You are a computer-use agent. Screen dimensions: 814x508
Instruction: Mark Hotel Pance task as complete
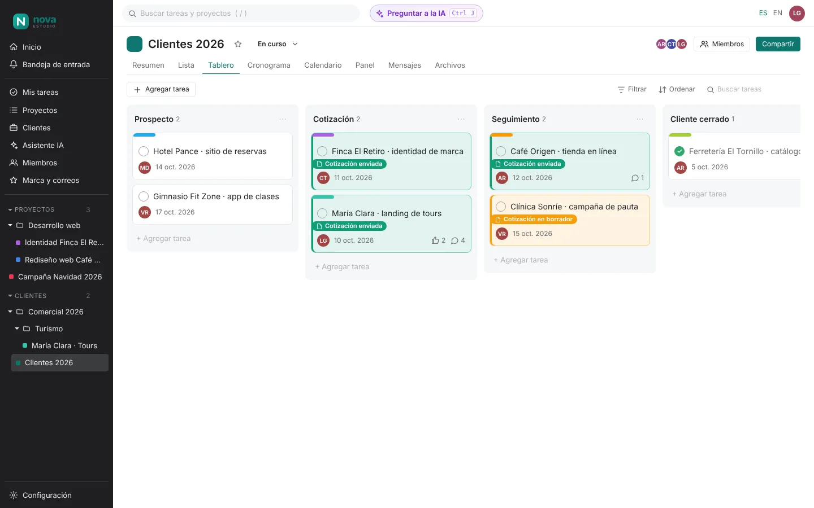[144, 151]
